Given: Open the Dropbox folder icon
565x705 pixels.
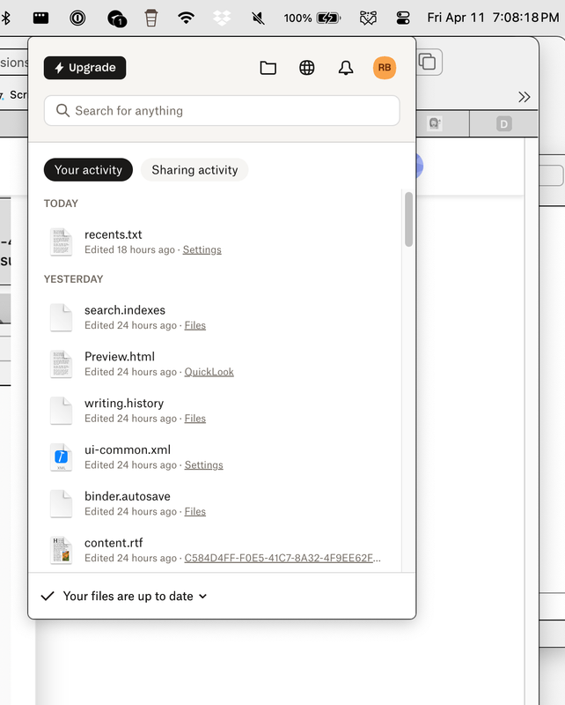Looking at the screenshot, I should [268, 68].
